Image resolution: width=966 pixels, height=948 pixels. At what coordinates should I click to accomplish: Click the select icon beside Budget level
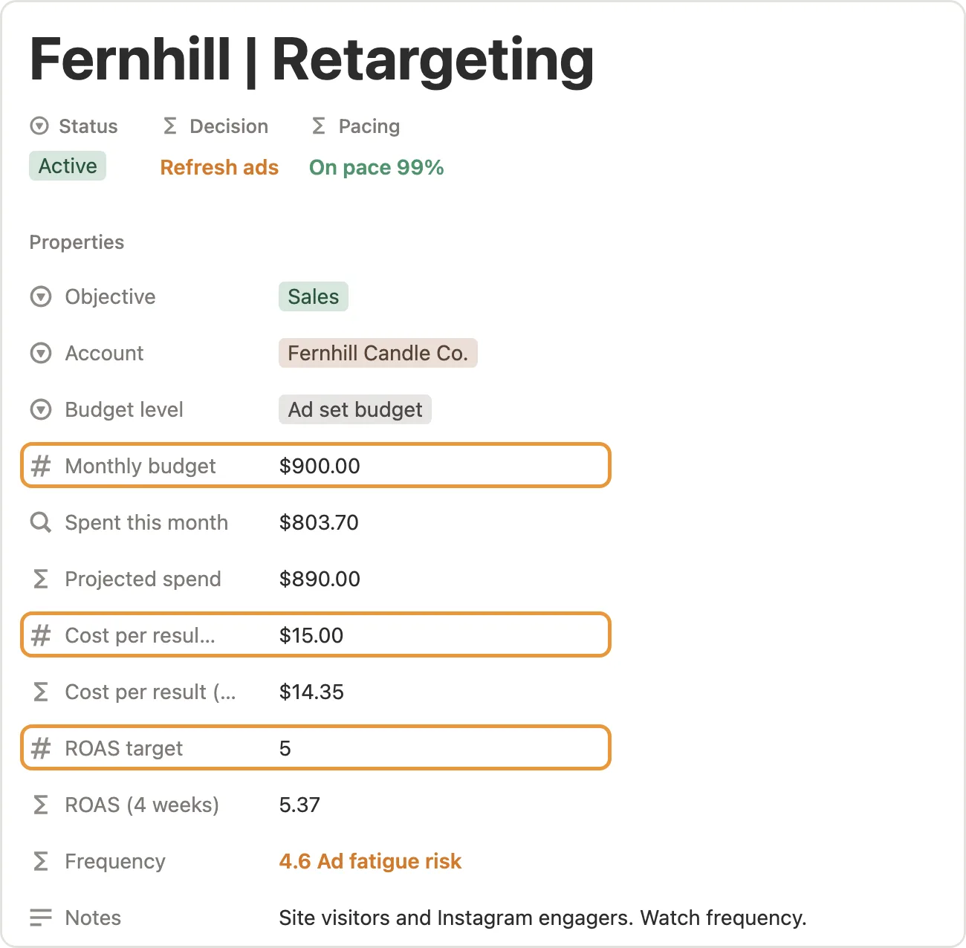click(41, 410)
